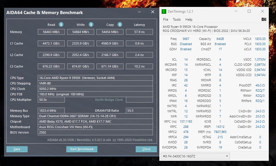This screenshot has width=276, height=166.
Task: Click the tRCDRD value 15
Action: tap(186, 70)
